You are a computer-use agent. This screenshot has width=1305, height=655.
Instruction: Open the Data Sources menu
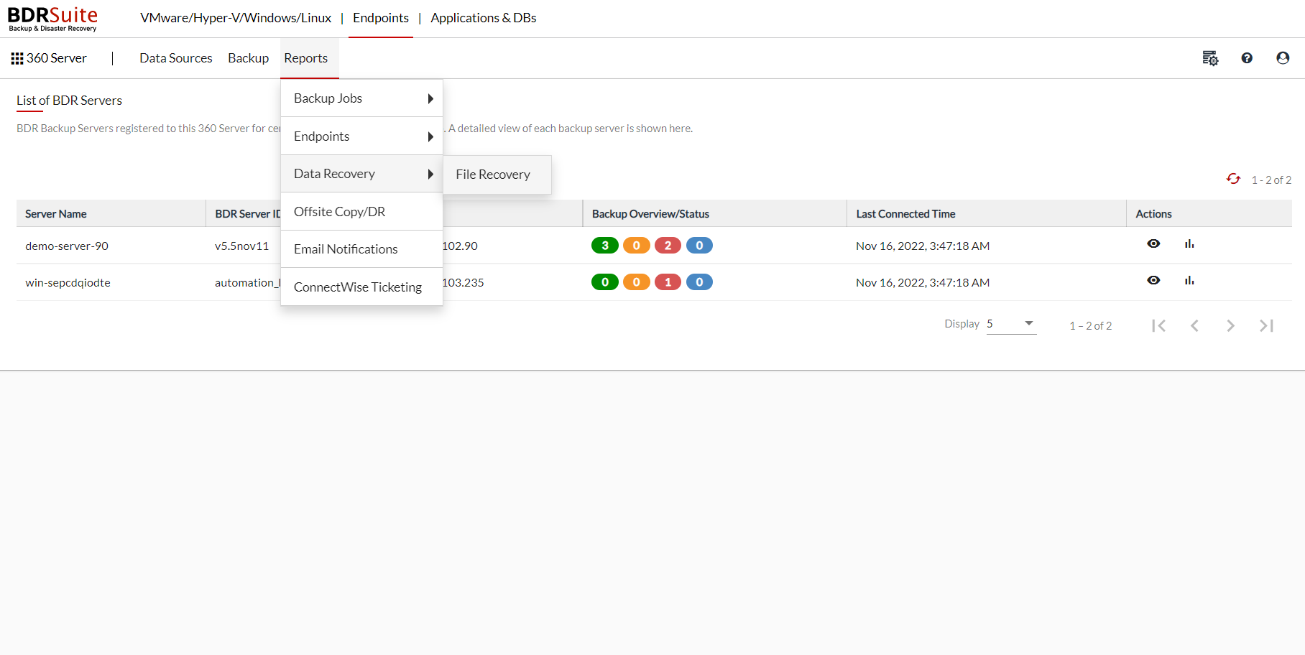[176, 58]
